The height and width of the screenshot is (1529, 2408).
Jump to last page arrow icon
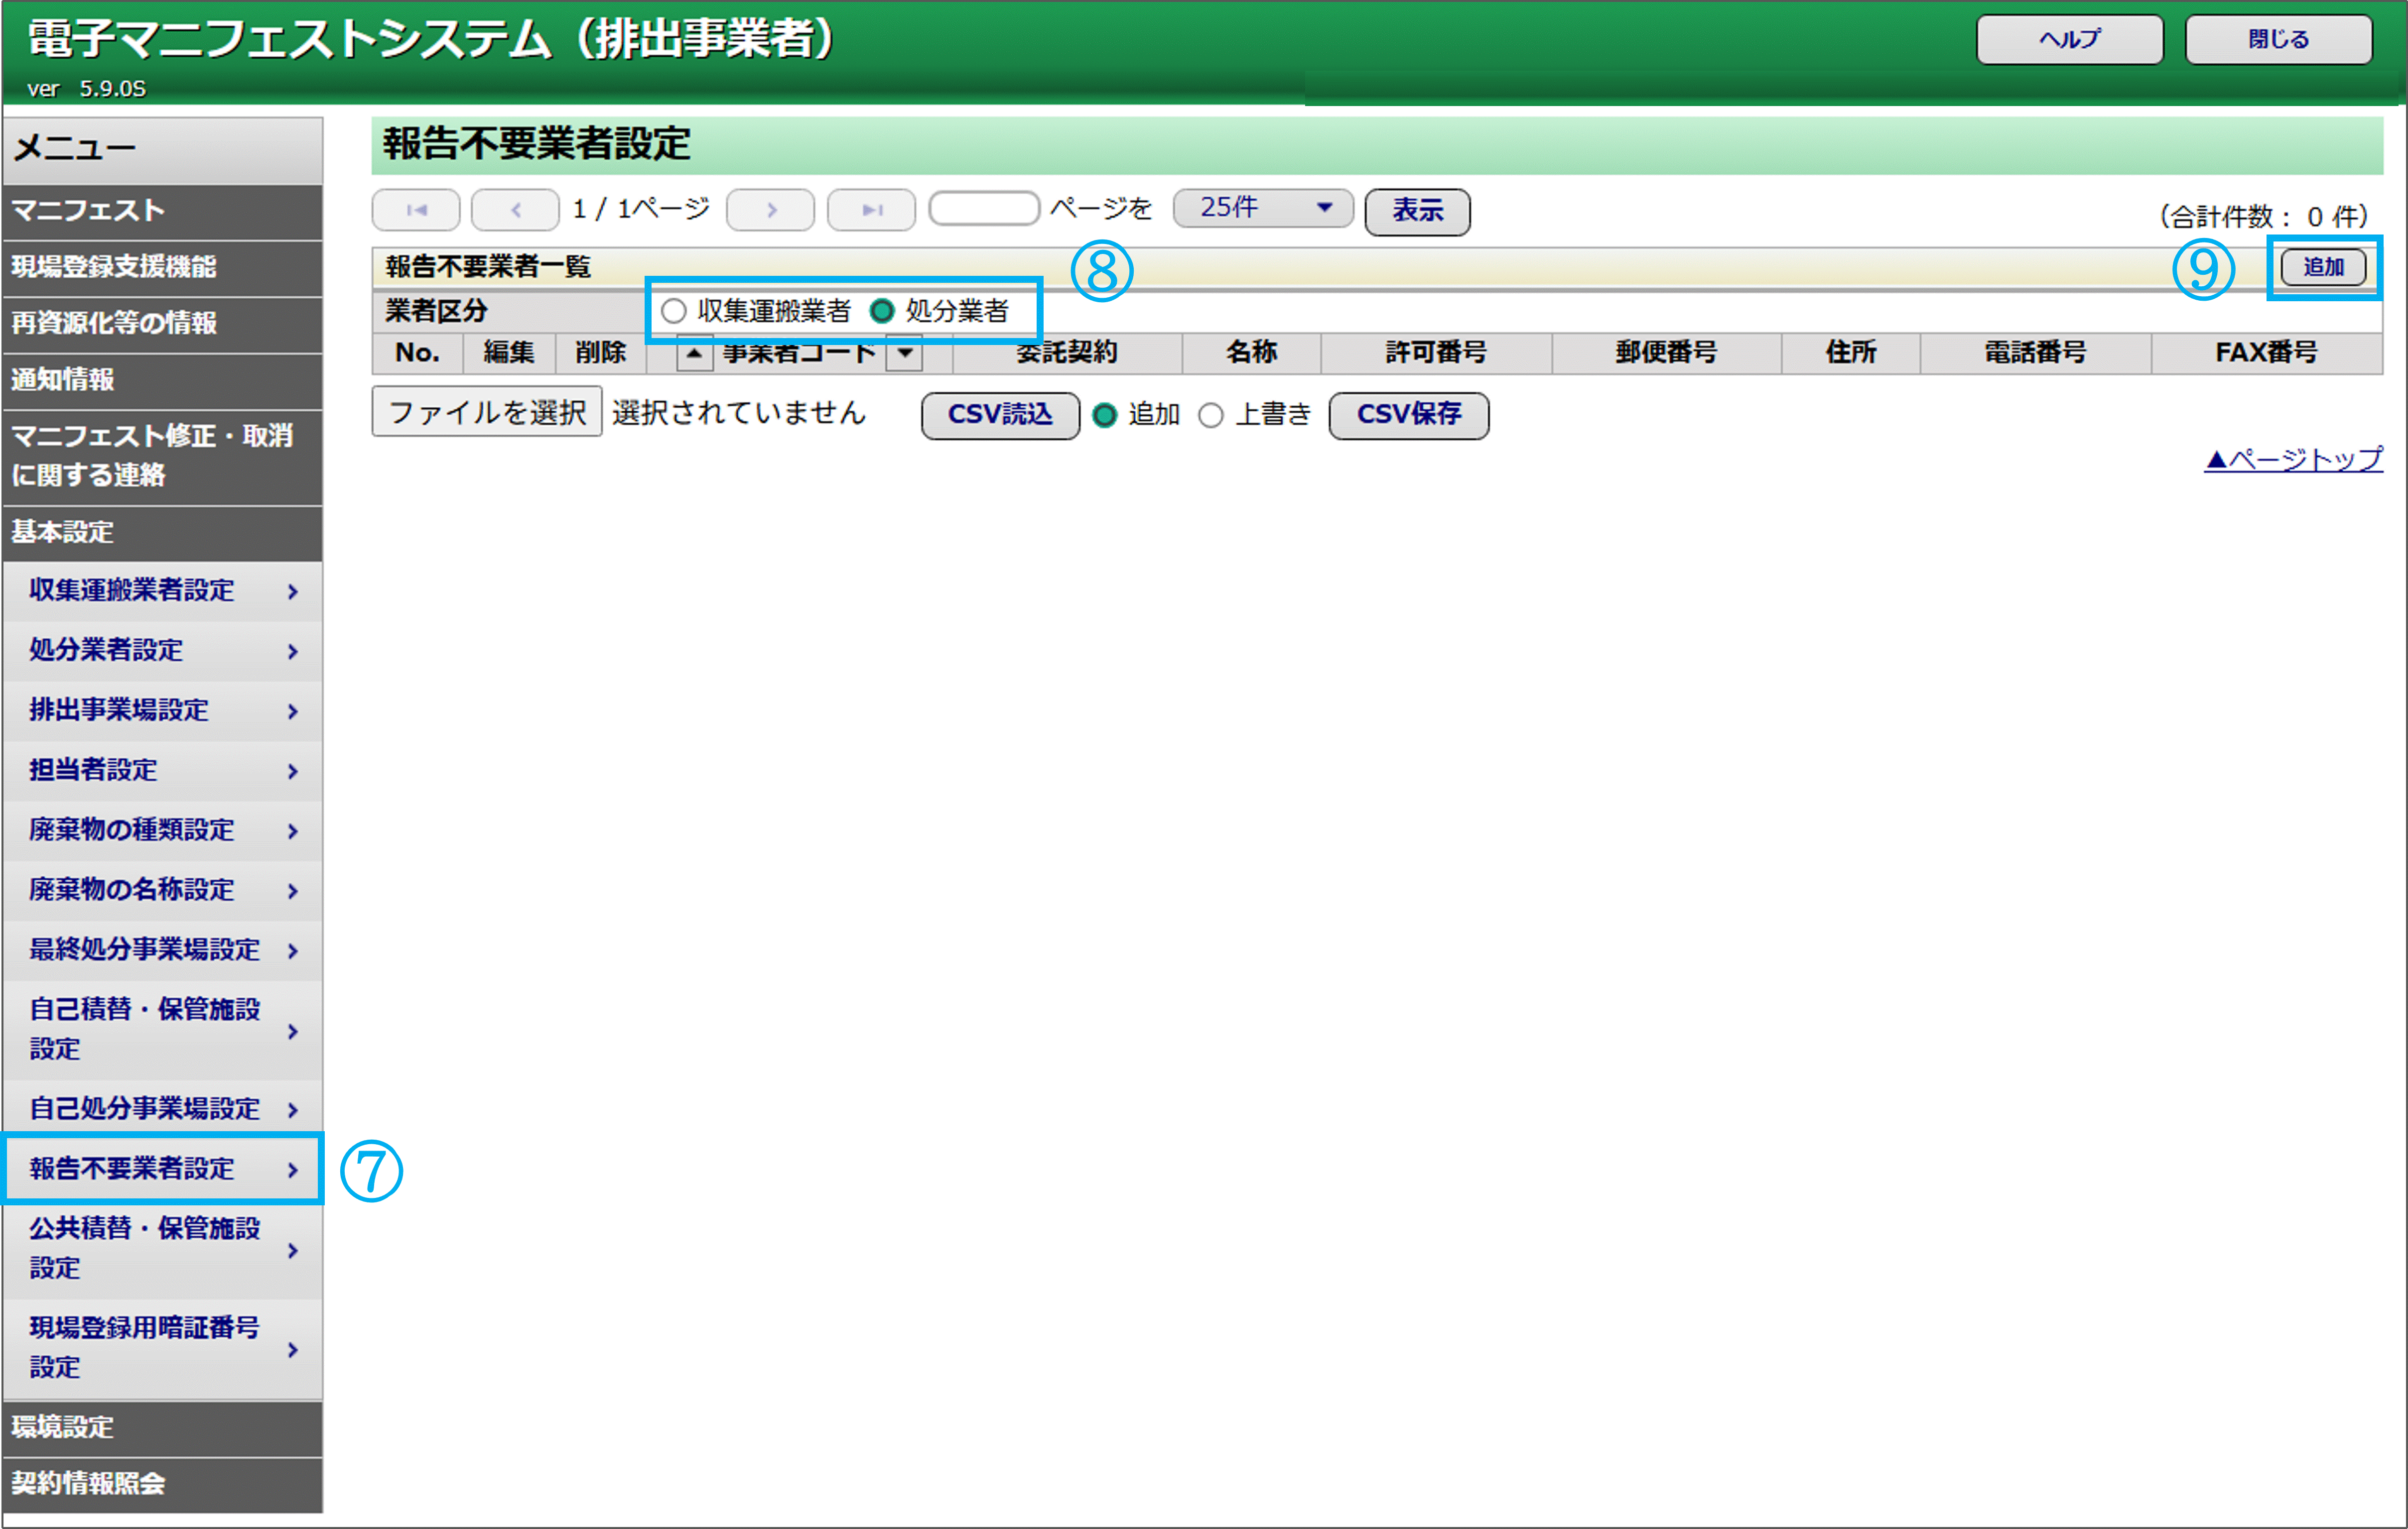coord(871,210)
